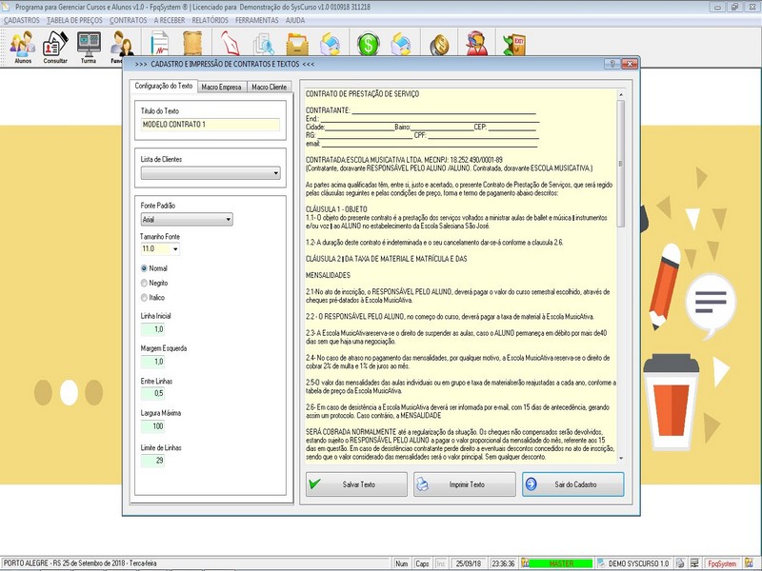Click the Caps indicator in status bar
The image size is (762, 571).
(x=422, y=563)
